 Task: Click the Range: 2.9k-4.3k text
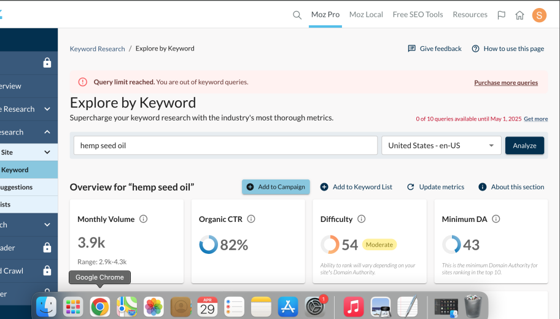point(102,262)
